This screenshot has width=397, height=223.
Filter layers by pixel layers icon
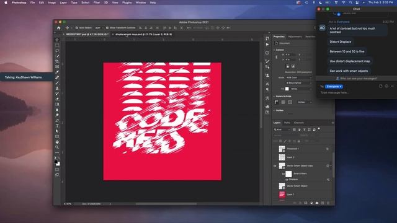(x=294, y=129)
